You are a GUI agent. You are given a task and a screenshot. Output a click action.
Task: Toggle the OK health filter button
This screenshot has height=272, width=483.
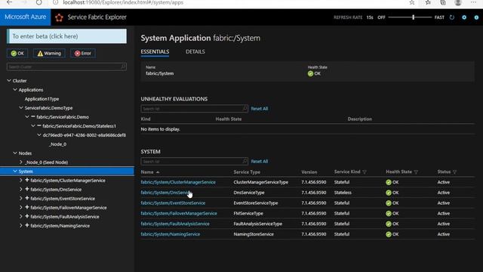click(x=17, y=54)
